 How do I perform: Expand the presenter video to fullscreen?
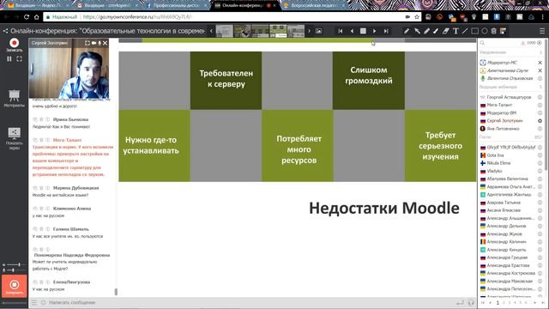(x=87, y=43)
